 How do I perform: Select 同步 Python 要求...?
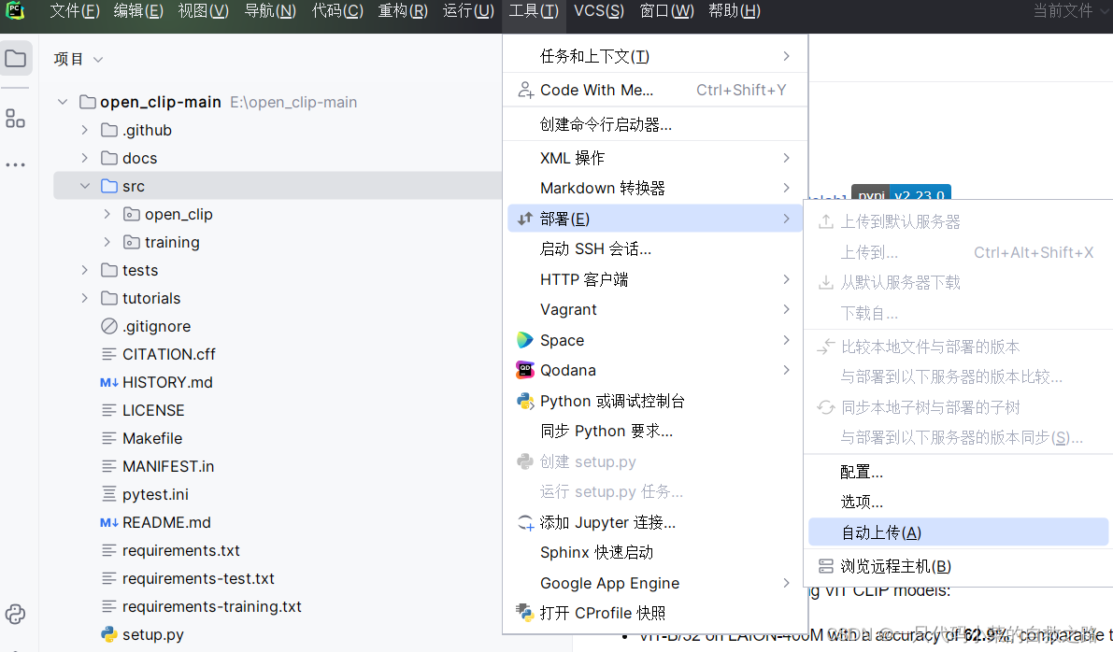655,431
